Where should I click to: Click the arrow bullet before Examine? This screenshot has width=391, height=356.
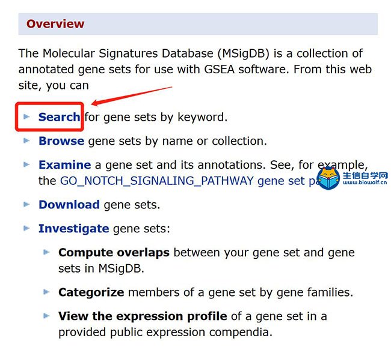pos(26,164)
